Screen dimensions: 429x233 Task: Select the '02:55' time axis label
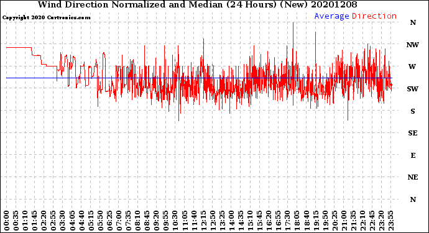(53, 221)
